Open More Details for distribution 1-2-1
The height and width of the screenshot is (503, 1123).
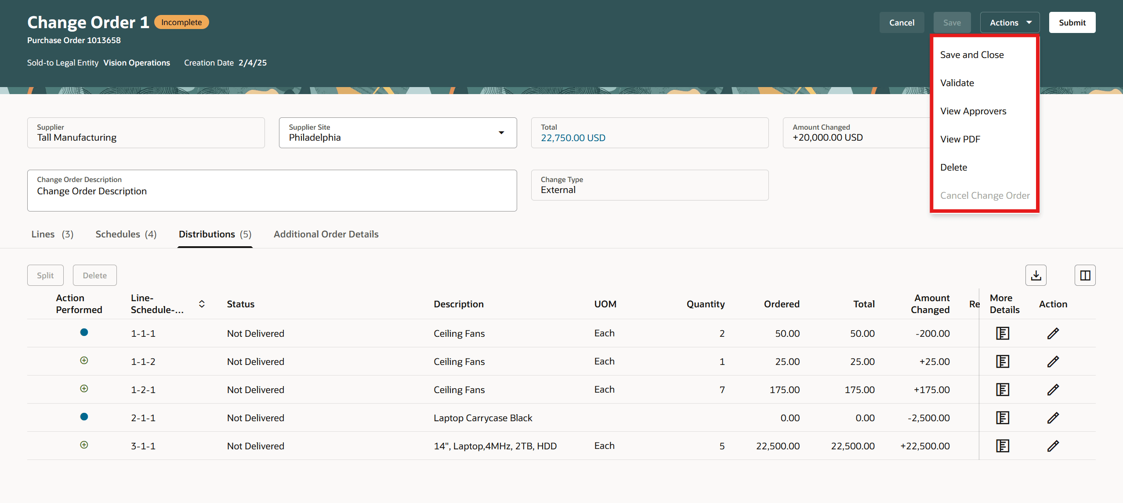[x=1002, y=390]
